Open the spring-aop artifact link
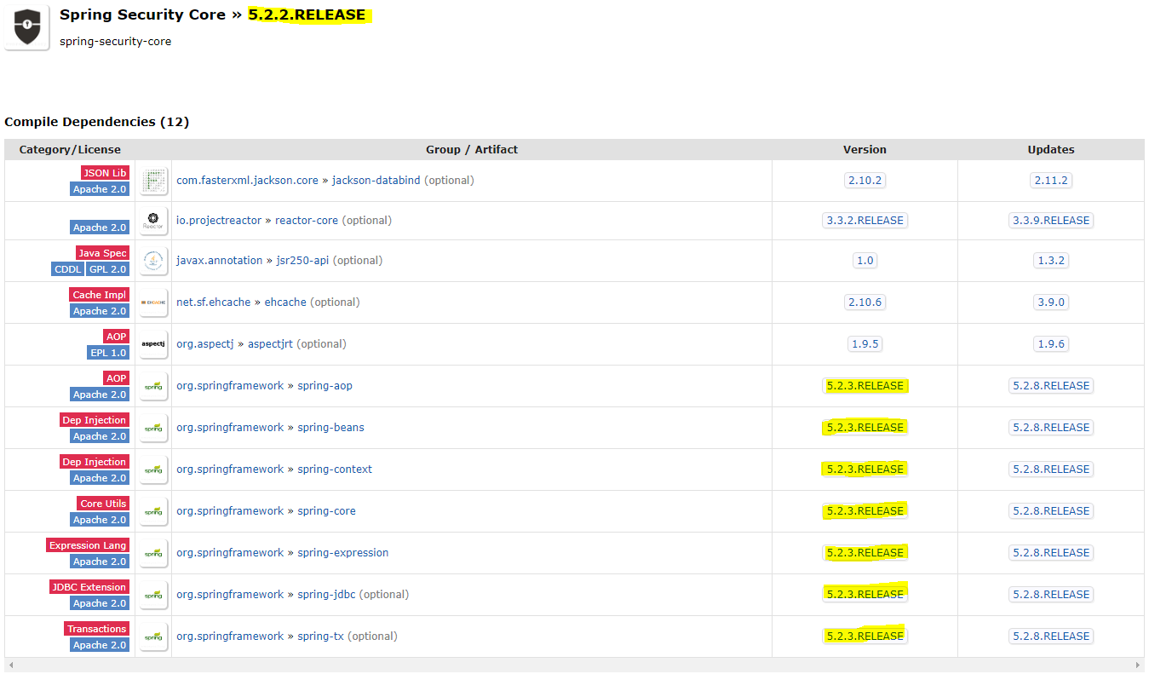The width and height of the screenshot is (1149, 674). [325, 386]
